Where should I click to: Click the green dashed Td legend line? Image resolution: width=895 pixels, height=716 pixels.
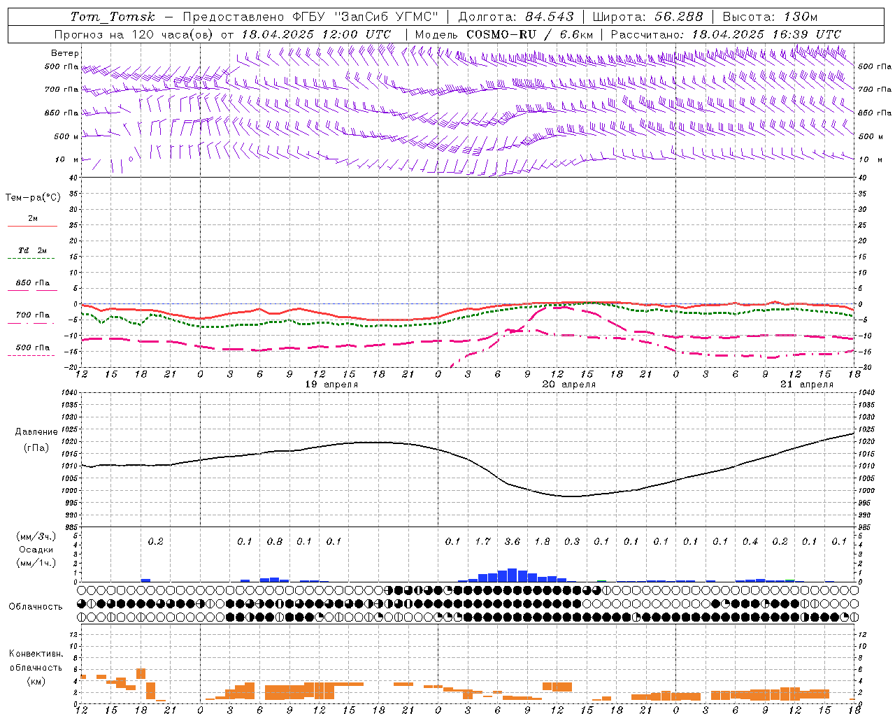(31, 259)
